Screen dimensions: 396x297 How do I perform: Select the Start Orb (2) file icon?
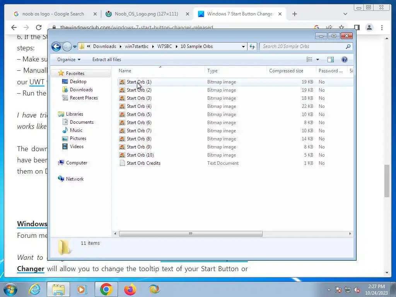pyautogui.click(x=122, y=90)
